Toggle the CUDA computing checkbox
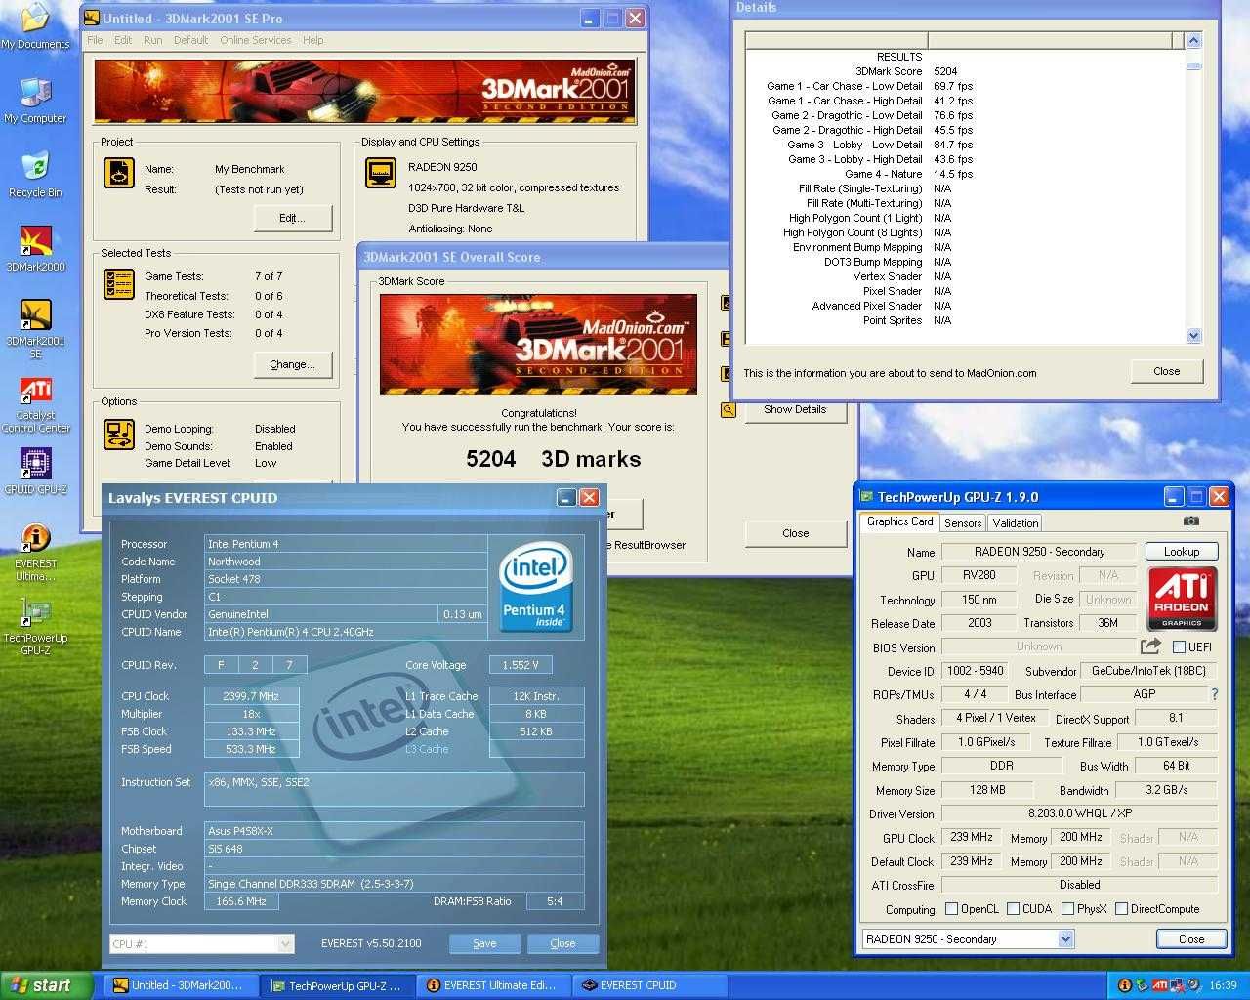Image resolution: width=1250 pixels, height=1000 pixels. 1013,909
